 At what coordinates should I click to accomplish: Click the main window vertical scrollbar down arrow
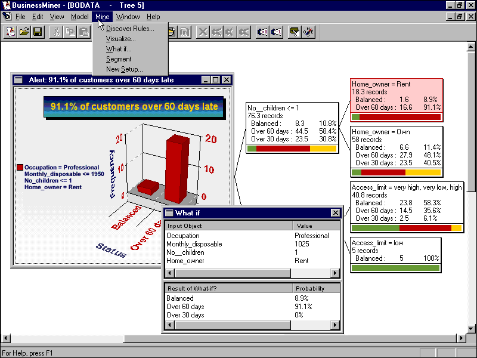pos(470,329)
